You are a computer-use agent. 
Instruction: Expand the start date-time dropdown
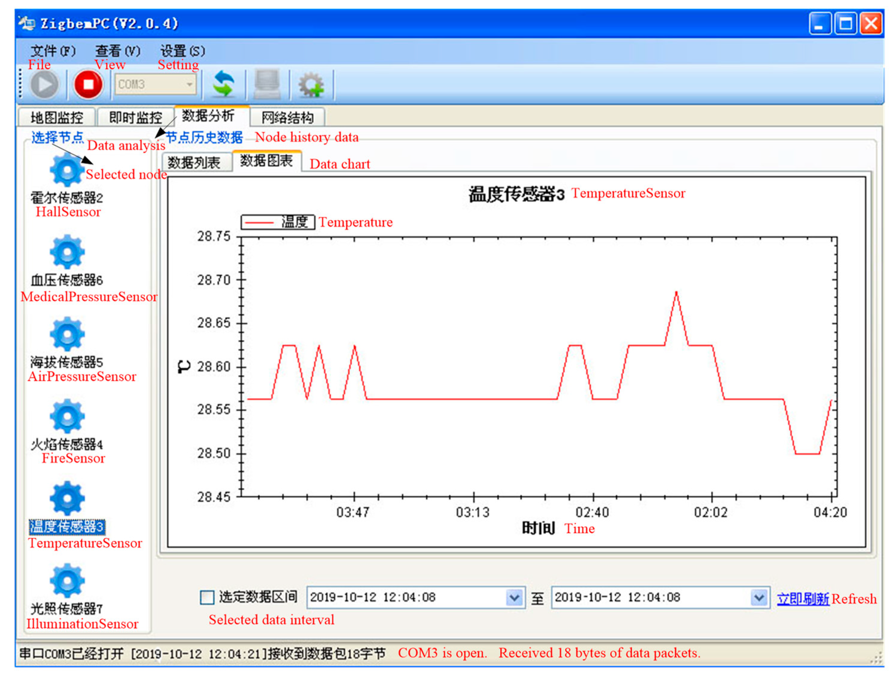[514, 598]
